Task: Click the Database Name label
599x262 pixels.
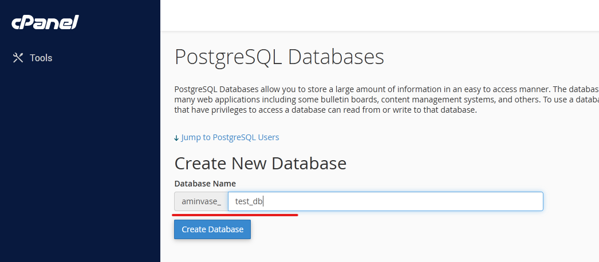Action: tap(205, 184)
